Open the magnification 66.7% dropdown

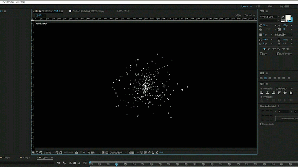tap(49, 153)
